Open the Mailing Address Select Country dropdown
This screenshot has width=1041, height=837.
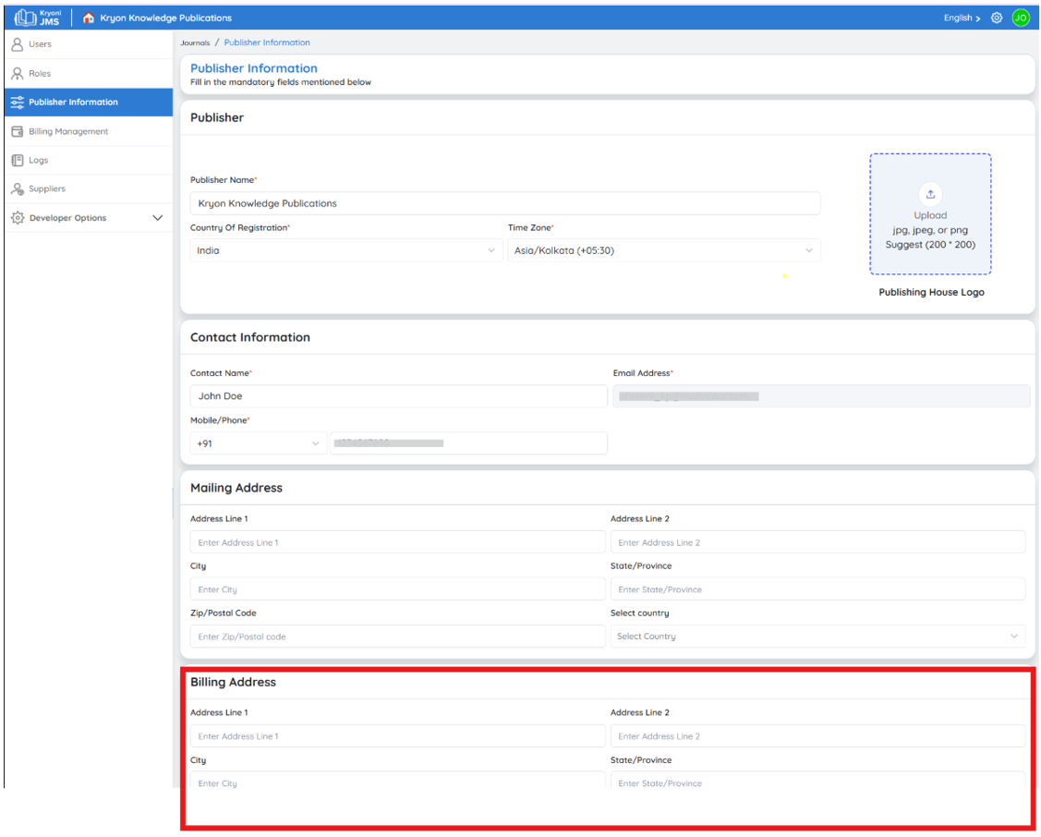pyautogui.click(x=818, y=637)
